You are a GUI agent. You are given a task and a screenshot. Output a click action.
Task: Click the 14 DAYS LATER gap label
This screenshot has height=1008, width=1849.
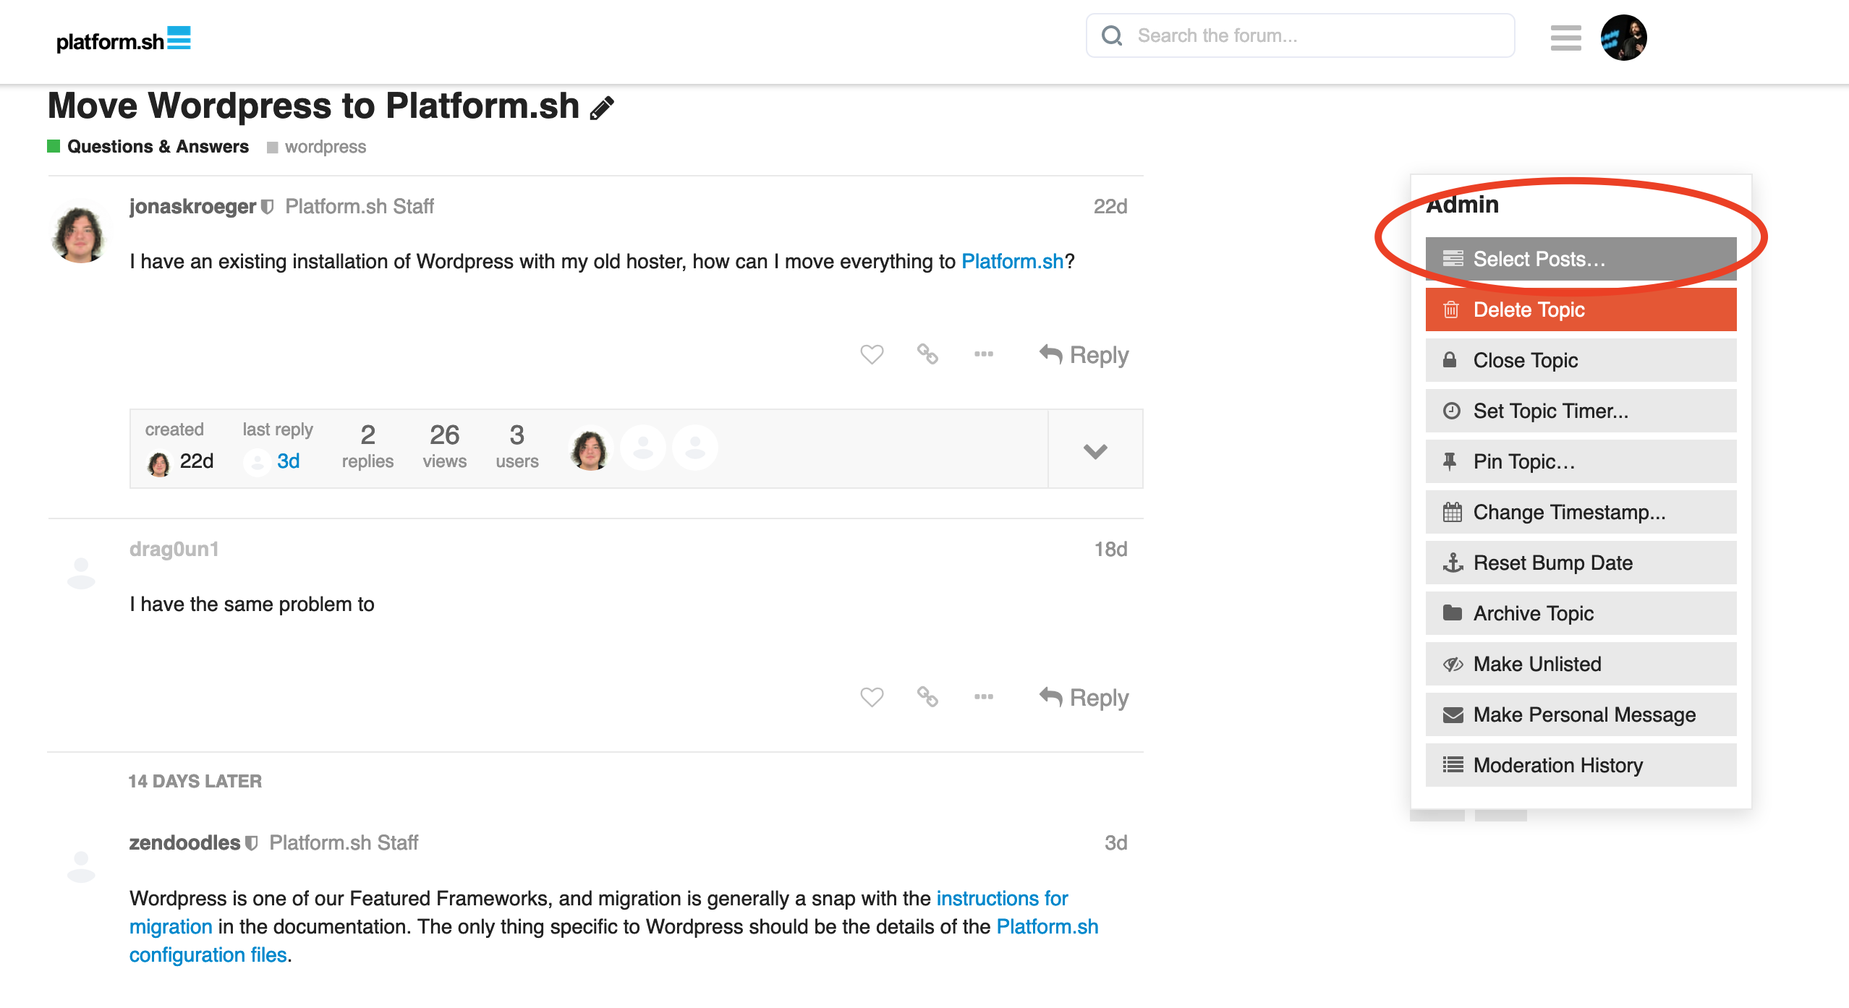[x=195, y=781]
